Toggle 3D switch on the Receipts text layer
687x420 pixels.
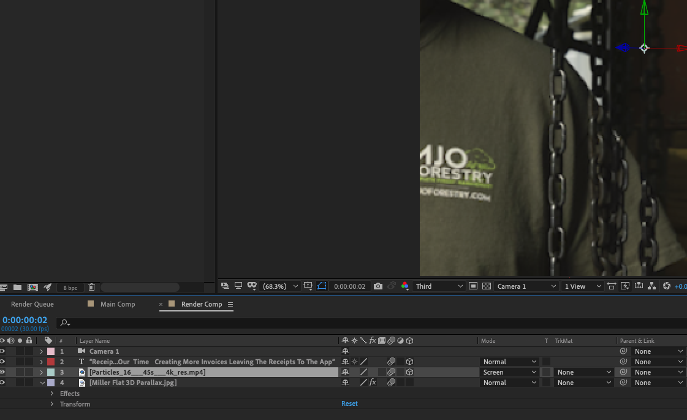point(409,361)
